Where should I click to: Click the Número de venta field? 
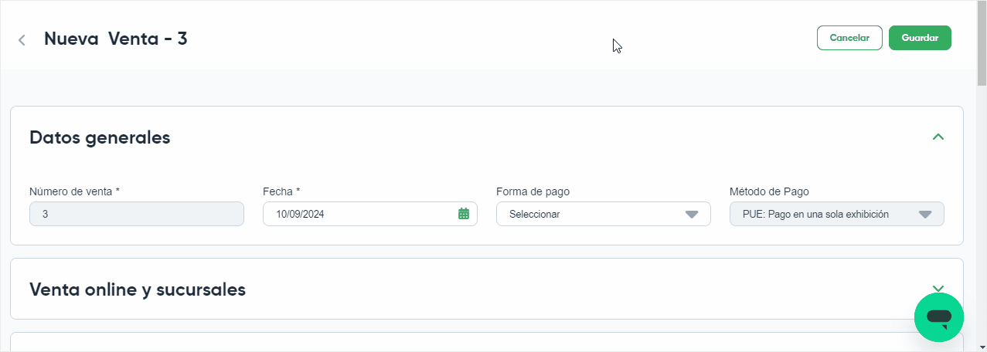point(137,214)
